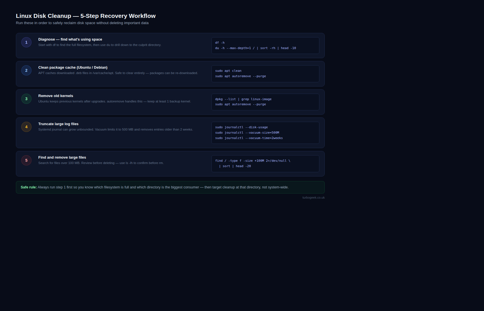Click journalctl --vacuum-size=500M command
Image resolution: width=484 pixels, height=311 pixels.
point(247,133)
